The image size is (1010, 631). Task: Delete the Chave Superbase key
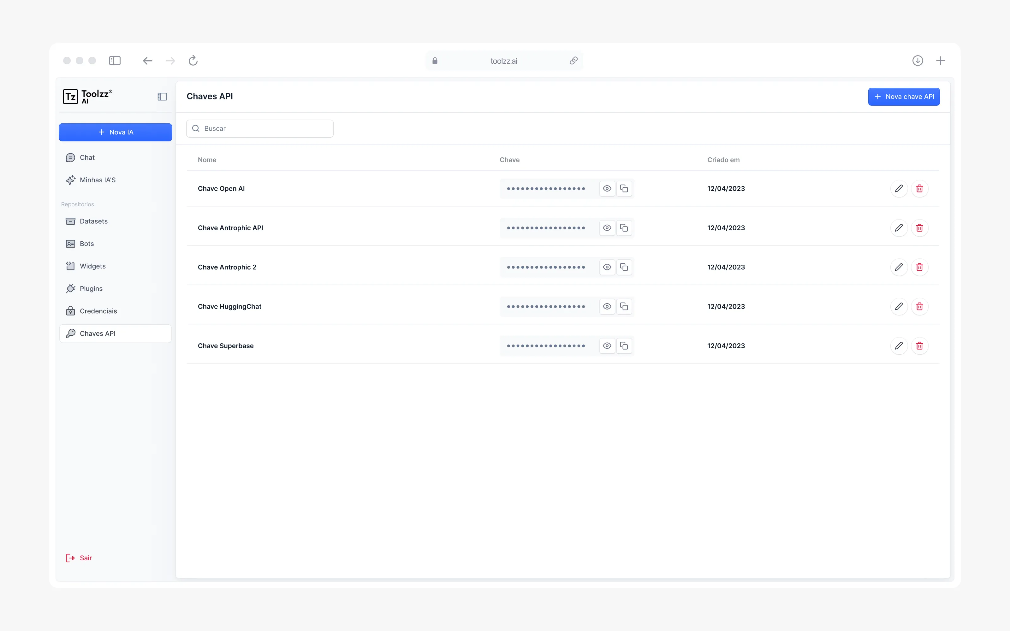click(x=919, y=345)
